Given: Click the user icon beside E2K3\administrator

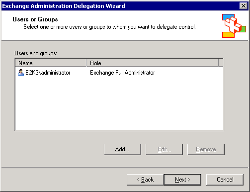Looking at the screenshot, I should (21, 73).
